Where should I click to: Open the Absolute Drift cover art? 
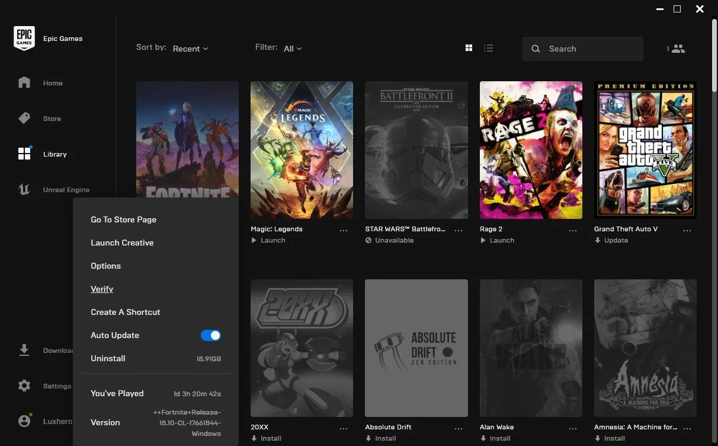point(416,348)
